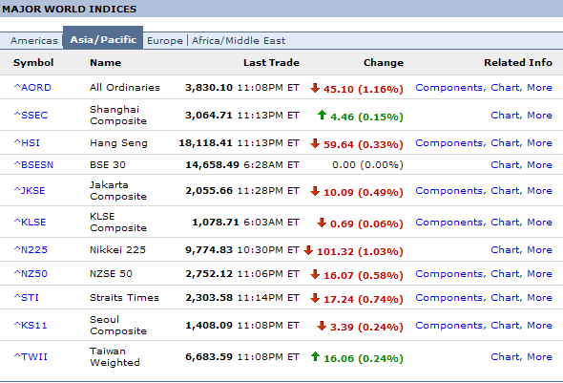
Task: Open the ^SSEC symbol link
Action: [31, 115]
